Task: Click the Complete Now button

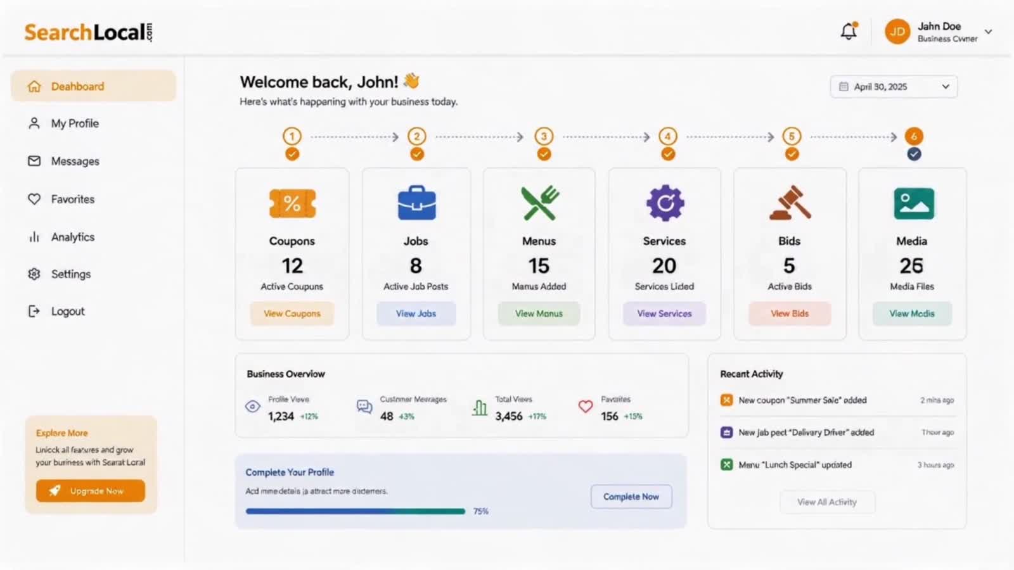Action: pos(631,497)
